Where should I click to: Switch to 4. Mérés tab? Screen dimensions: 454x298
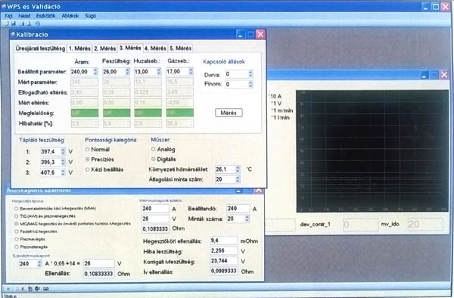(x=155, y=48)
